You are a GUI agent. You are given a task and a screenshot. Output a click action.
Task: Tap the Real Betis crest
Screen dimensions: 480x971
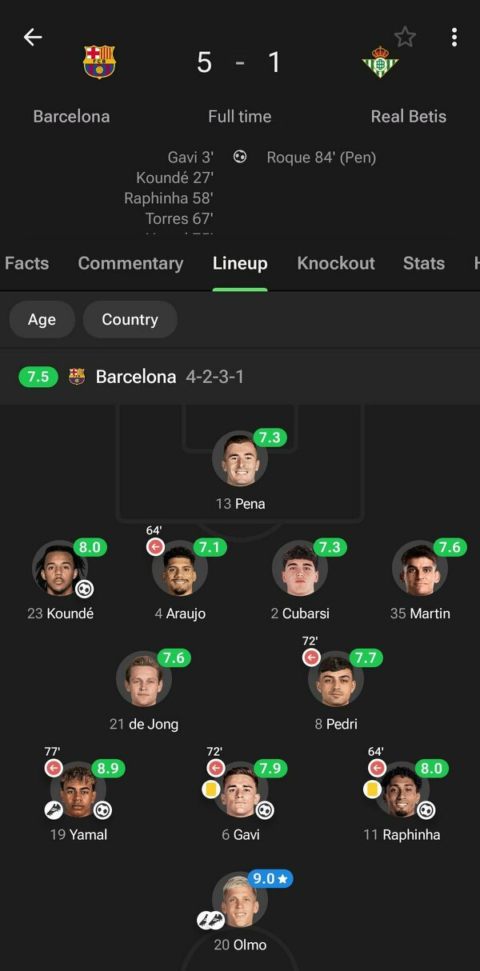pyautogui.click(x=380, y=62)
